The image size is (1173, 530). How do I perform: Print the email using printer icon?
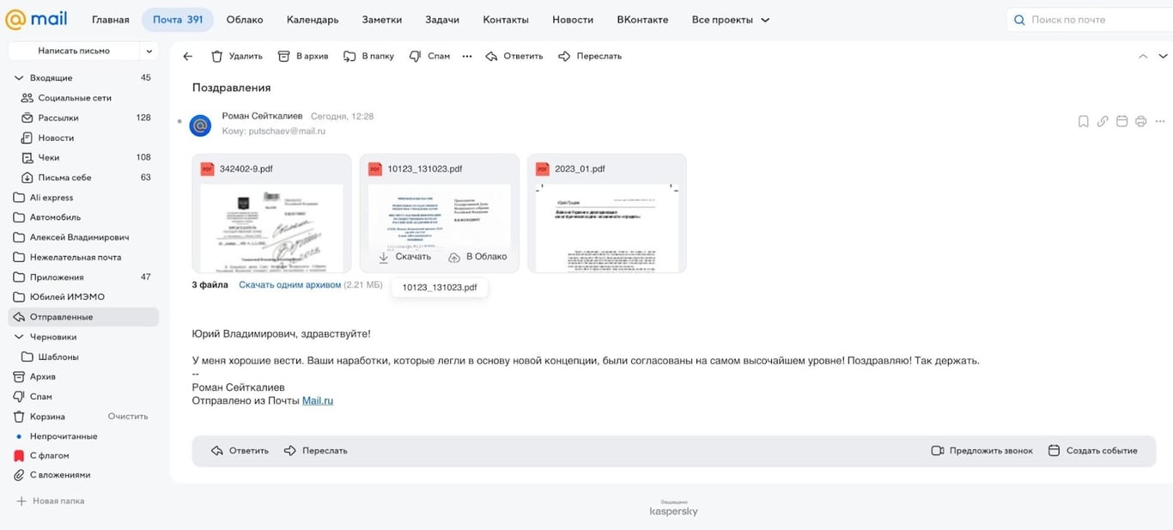[1140, 122]
